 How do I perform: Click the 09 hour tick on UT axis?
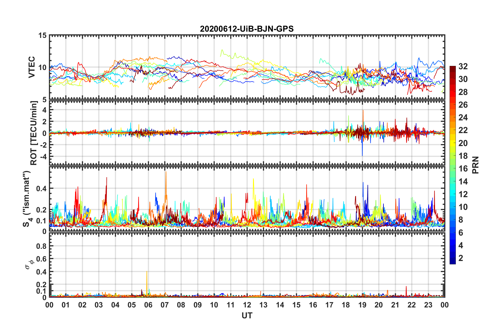click(198, 305)
